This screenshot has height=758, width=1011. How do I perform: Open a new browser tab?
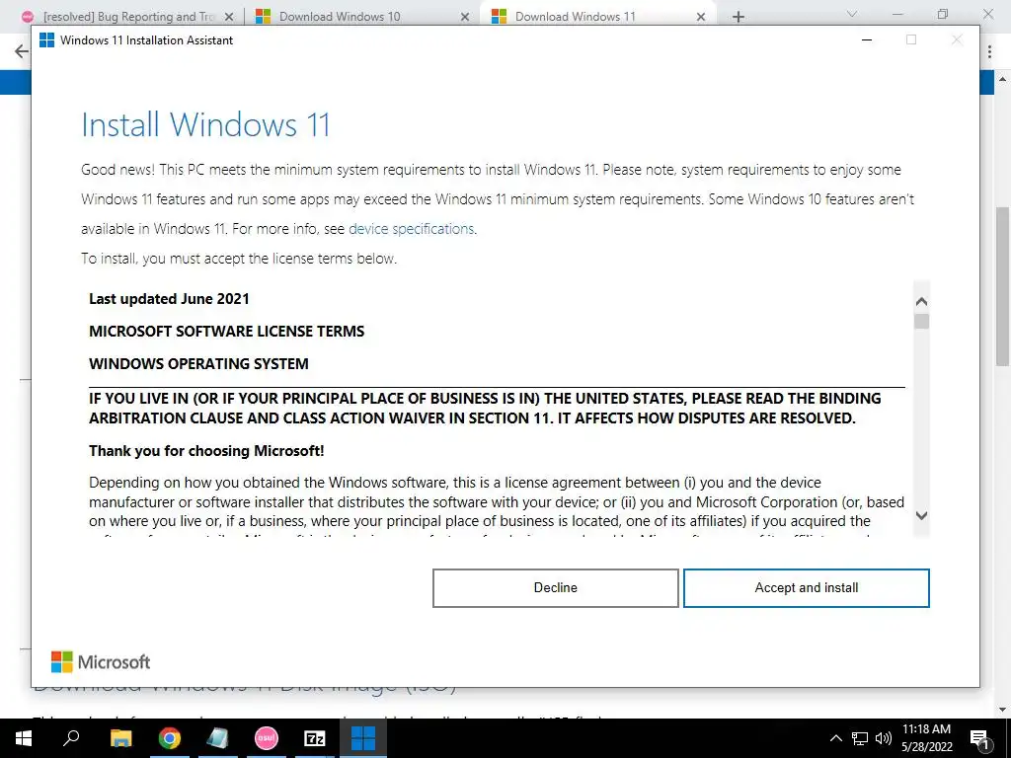(x=739, y=17)
